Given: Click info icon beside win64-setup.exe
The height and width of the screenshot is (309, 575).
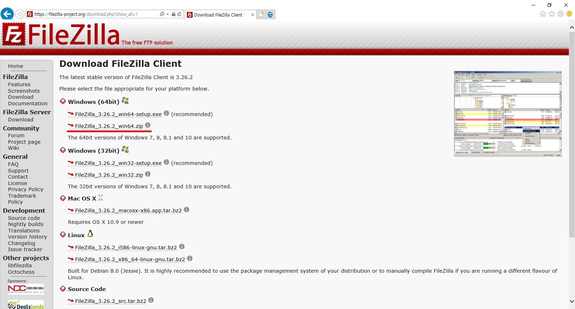Looking at the screenshot, I should tap(166, 113).
